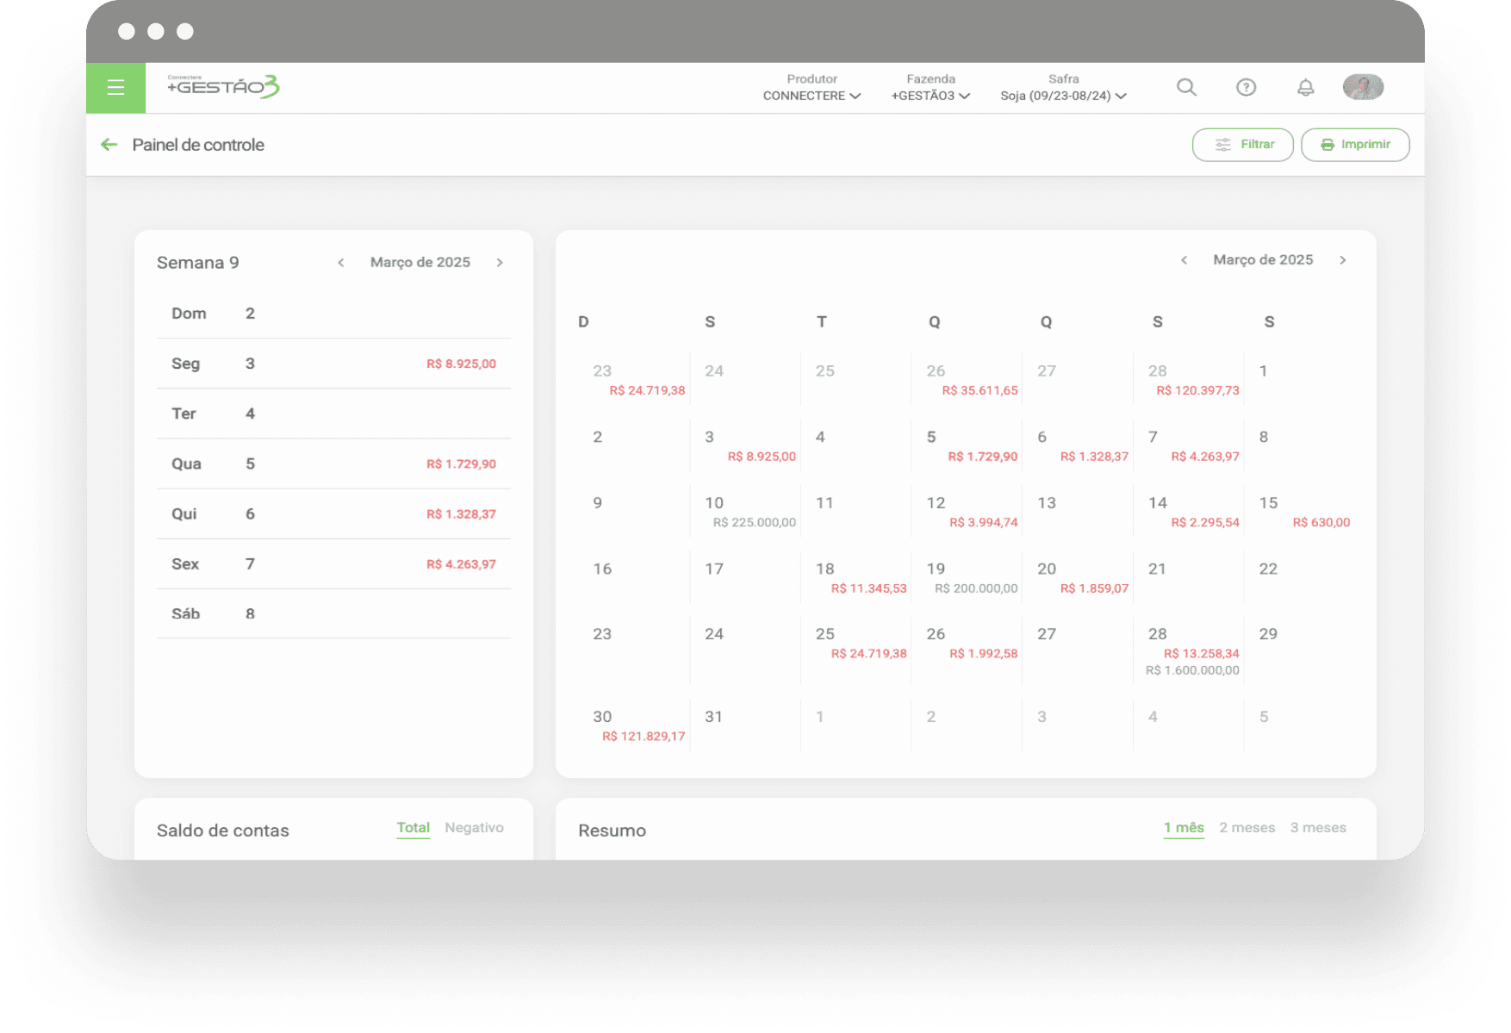
Task: Open the green hamburger menu
Action: pos(115,88)
